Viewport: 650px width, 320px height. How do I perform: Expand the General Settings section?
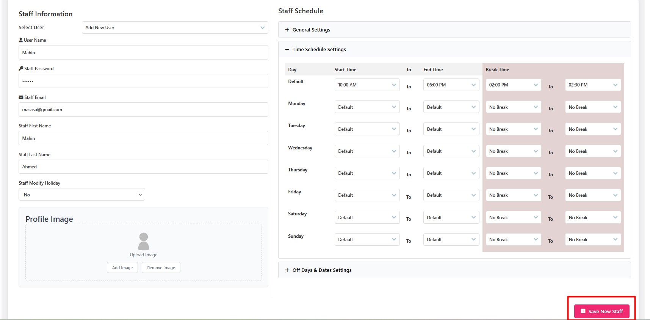(311, 30)
